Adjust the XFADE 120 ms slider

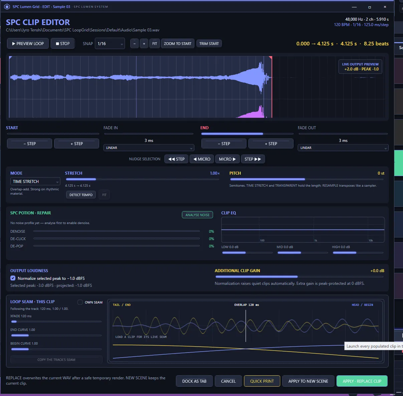56,322
